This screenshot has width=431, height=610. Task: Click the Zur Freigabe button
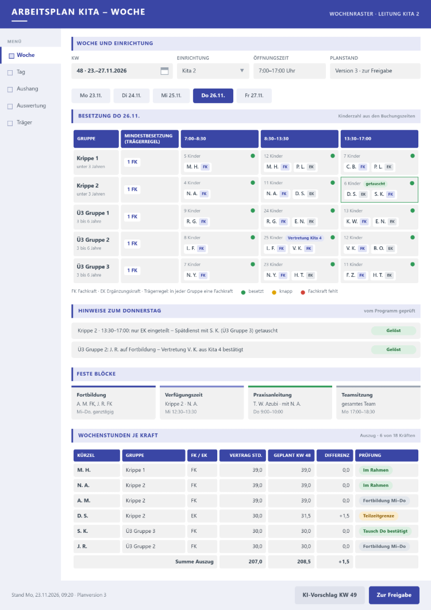point(394,595)
